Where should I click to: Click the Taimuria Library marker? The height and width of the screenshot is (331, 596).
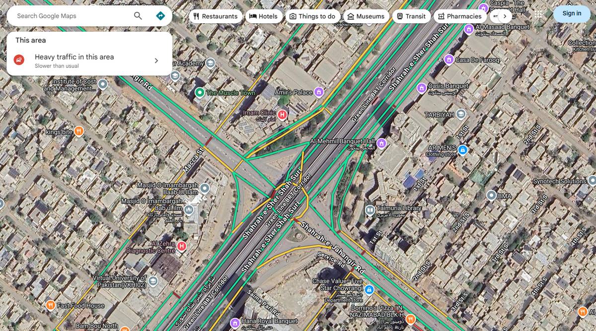(370, 209)
